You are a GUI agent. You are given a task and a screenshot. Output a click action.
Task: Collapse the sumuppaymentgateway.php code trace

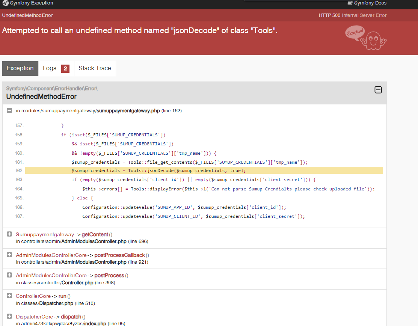pos(9,111)
